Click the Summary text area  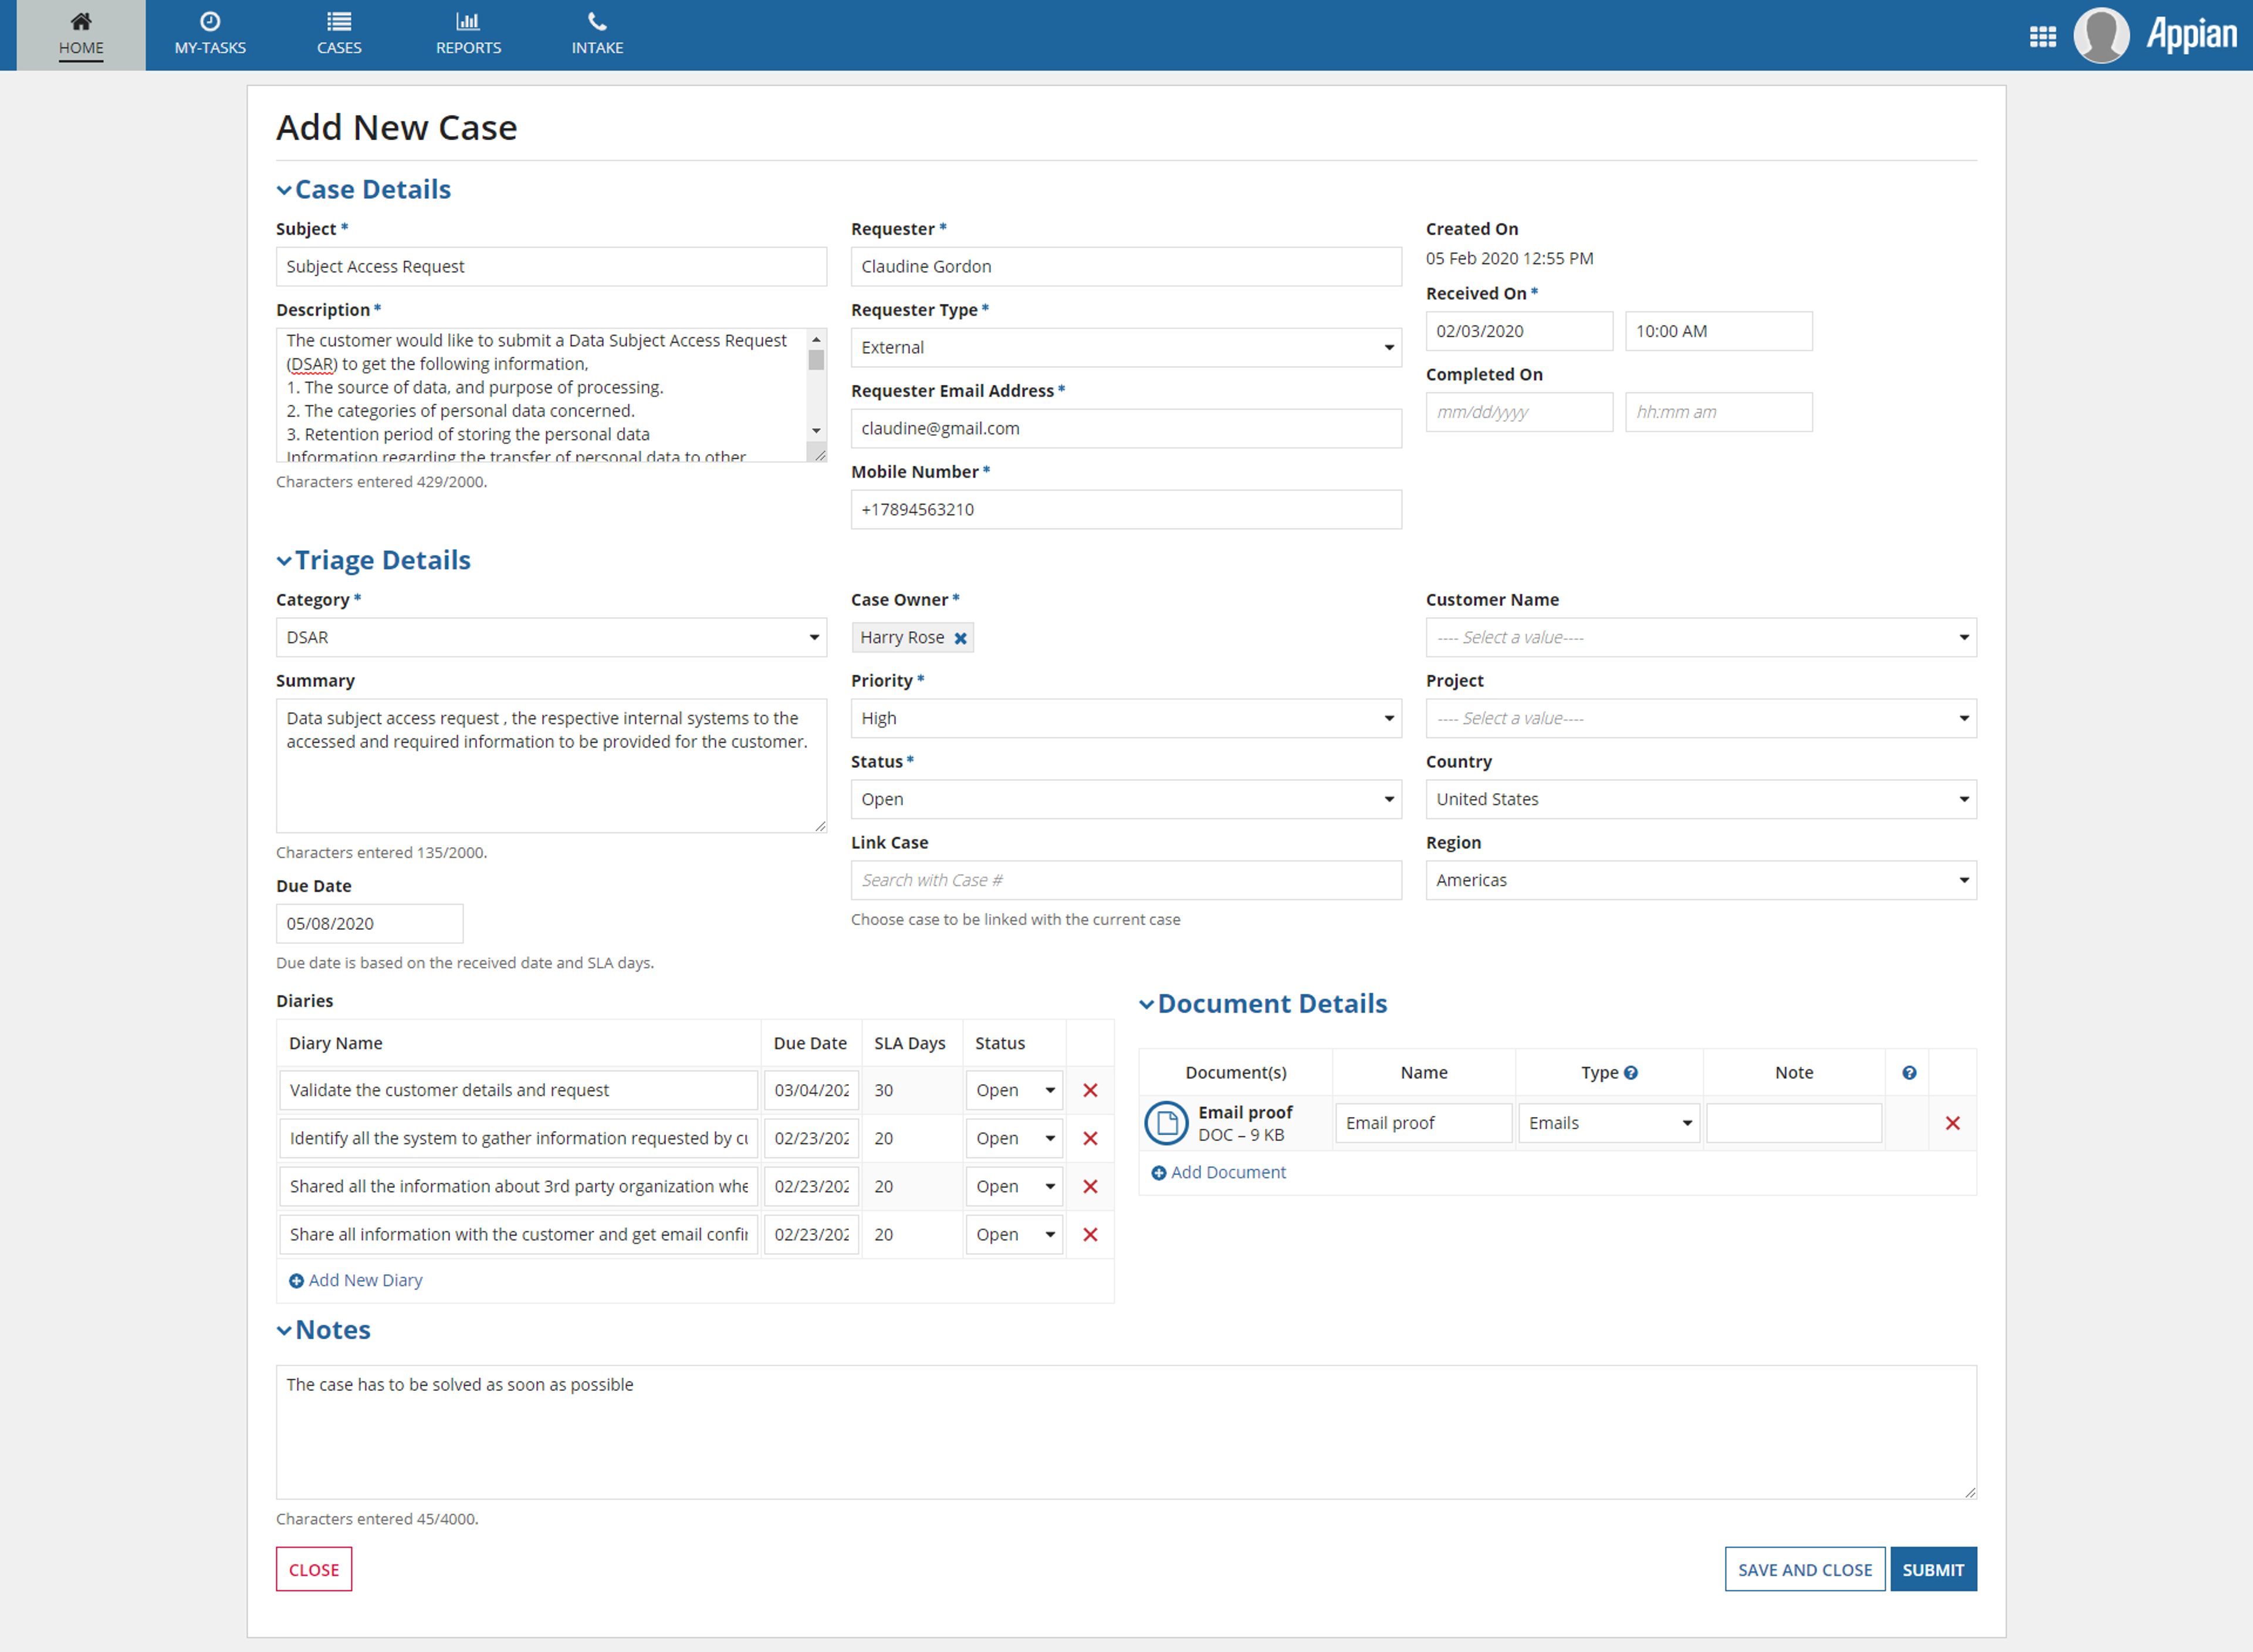click(551, 766)
